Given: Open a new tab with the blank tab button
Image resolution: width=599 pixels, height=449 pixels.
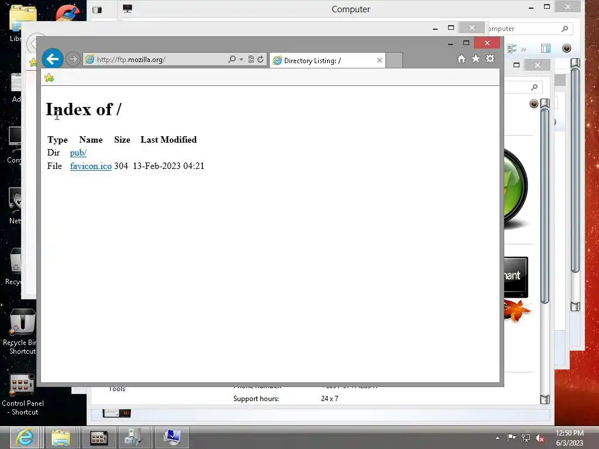Looking at the screenshot, I should click(x=394, y=60).
